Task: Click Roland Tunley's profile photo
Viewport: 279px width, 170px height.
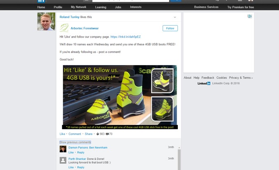Action: click(46, 21)
